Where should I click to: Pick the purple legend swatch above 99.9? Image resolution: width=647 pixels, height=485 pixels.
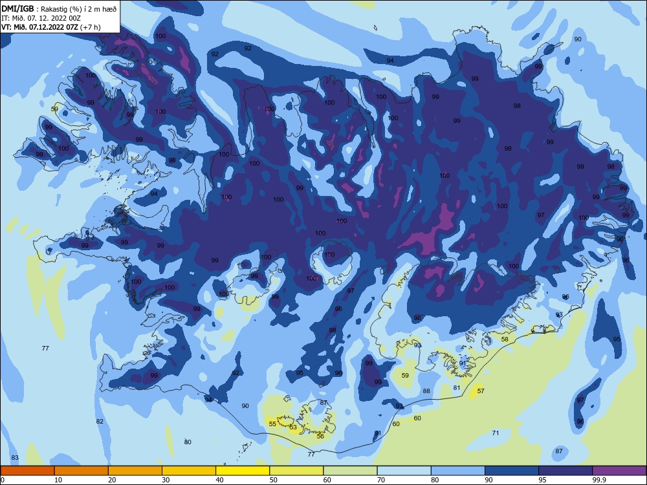pos(619,471)
